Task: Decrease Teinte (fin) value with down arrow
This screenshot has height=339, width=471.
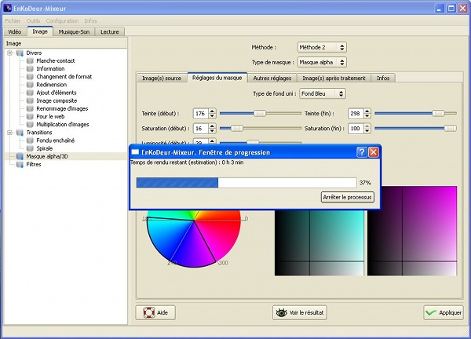Action: pyautogui.click(x=367, y=116)
